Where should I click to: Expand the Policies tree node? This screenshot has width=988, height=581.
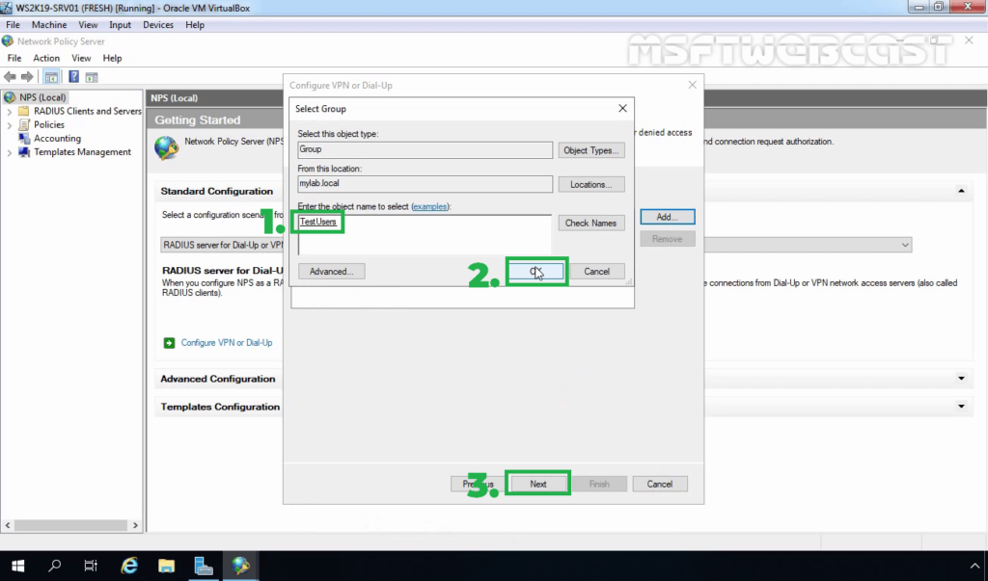pos(10,125)
